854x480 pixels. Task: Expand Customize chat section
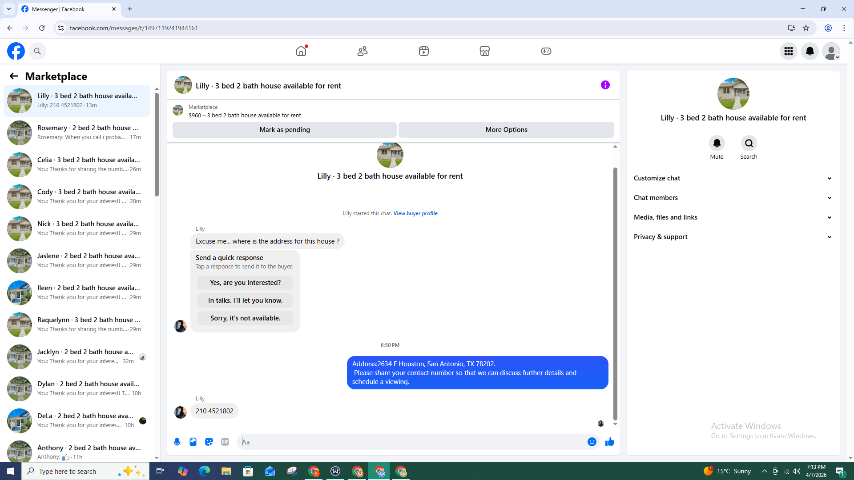(733, 178)
